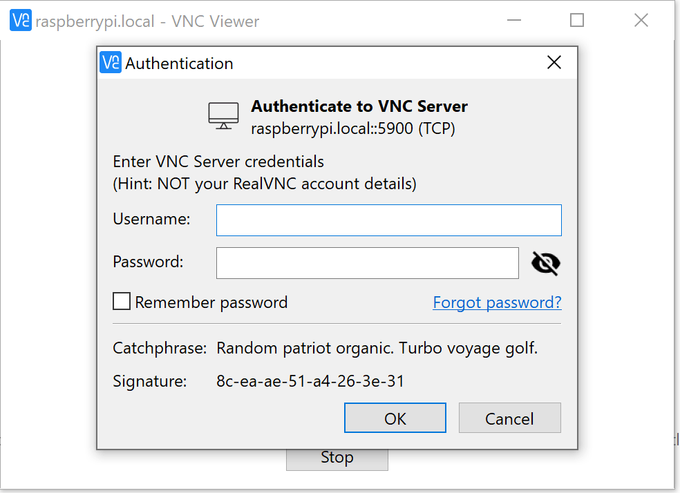
Task: Focus the Password input field
Action: (367, 263)
